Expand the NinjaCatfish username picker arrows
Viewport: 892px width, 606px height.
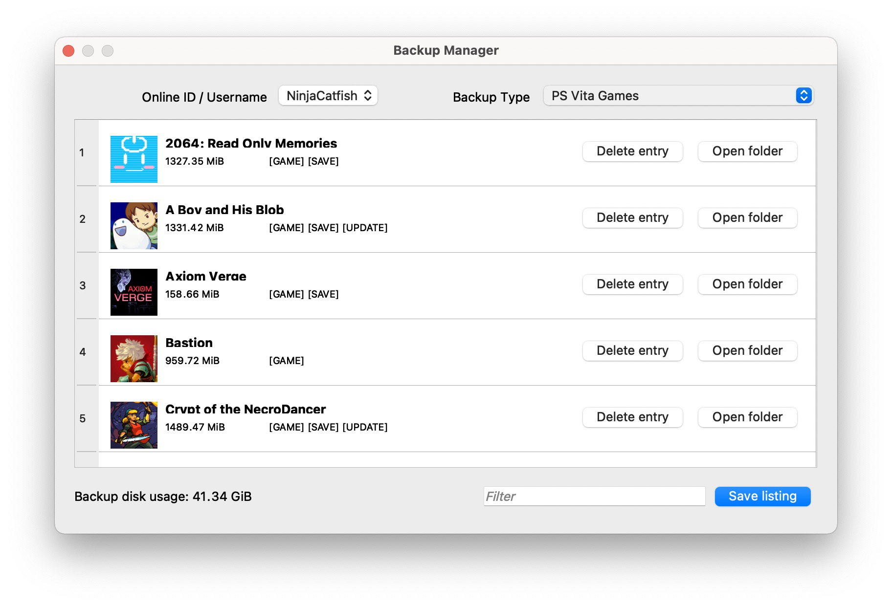pyautogui.click(x=368, y=95)
